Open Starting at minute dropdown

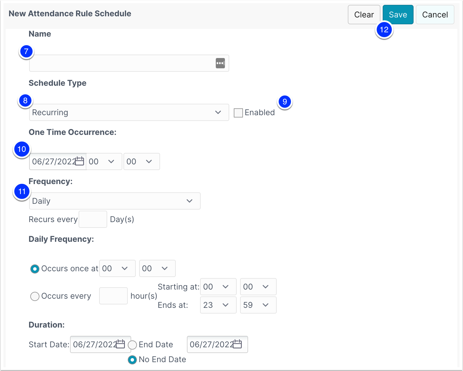coord(258,287)
